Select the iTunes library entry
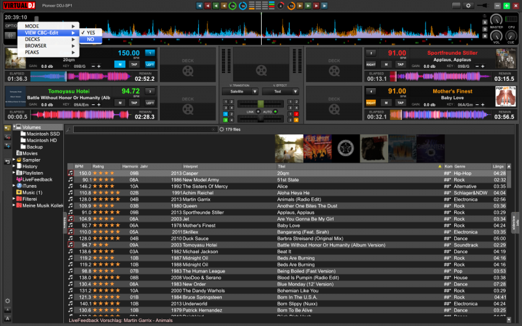 29,186
